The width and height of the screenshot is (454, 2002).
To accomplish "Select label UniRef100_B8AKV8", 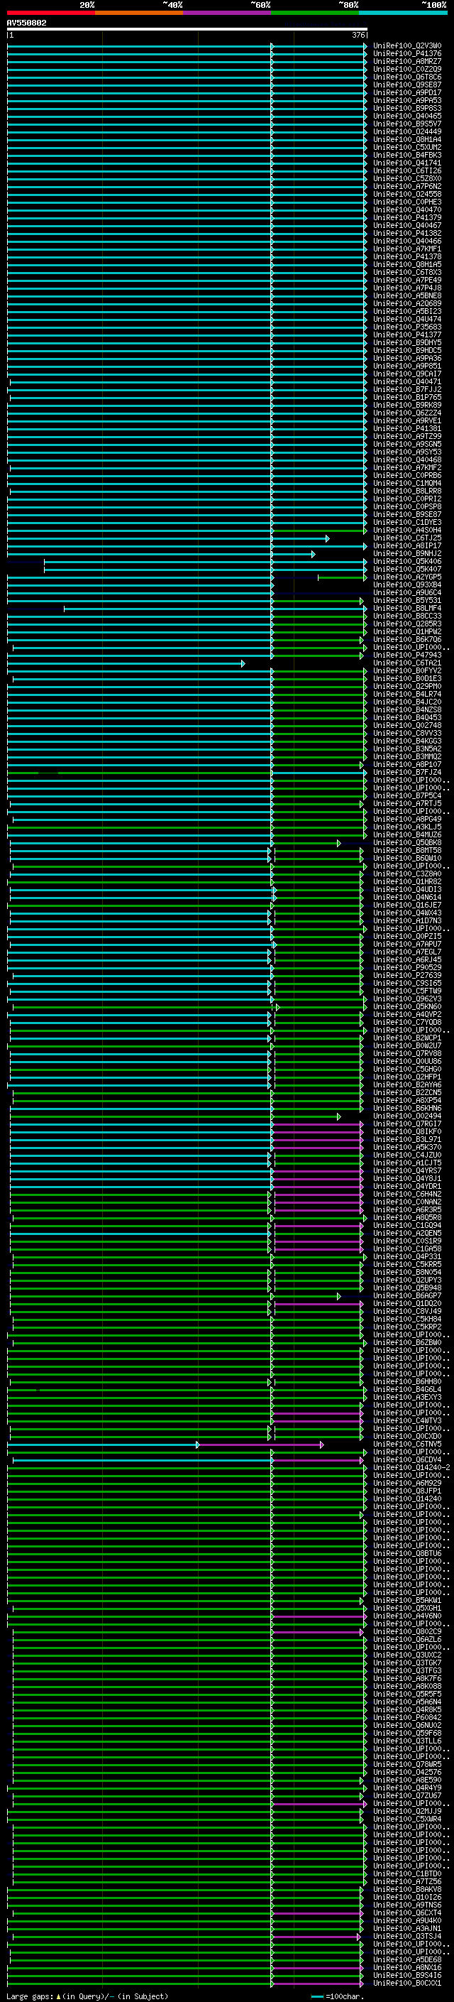I will (x=407, y=1888).
